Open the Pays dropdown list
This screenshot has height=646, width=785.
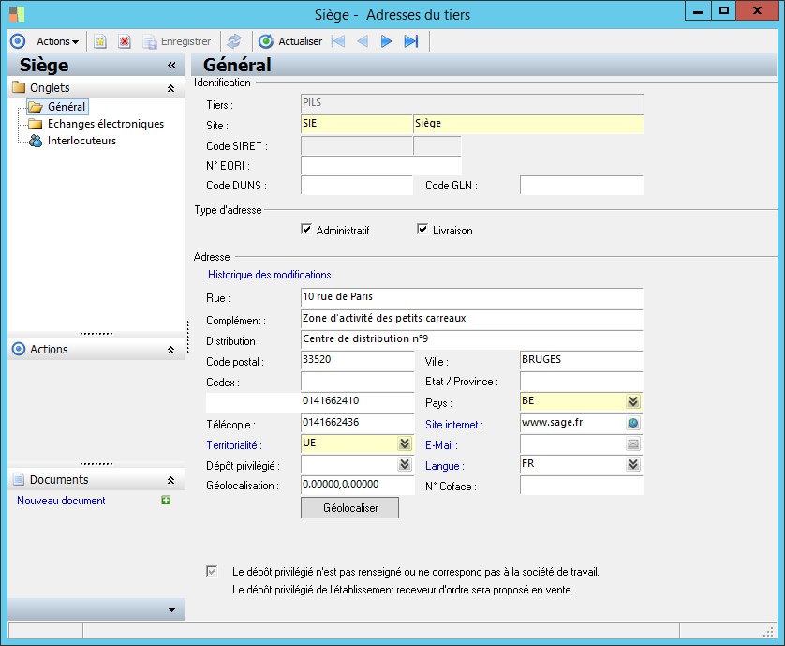click(x=633, y=401)
